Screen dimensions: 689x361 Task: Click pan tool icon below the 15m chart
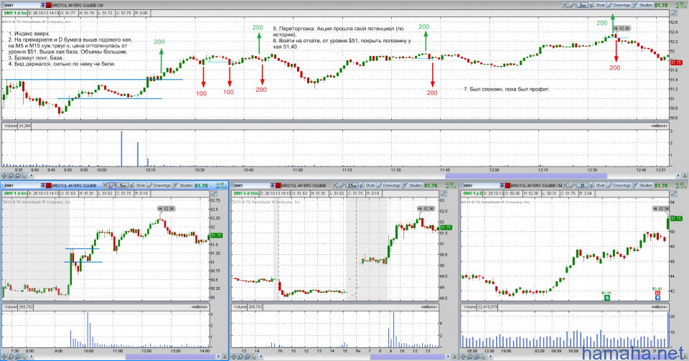point(234,357)
